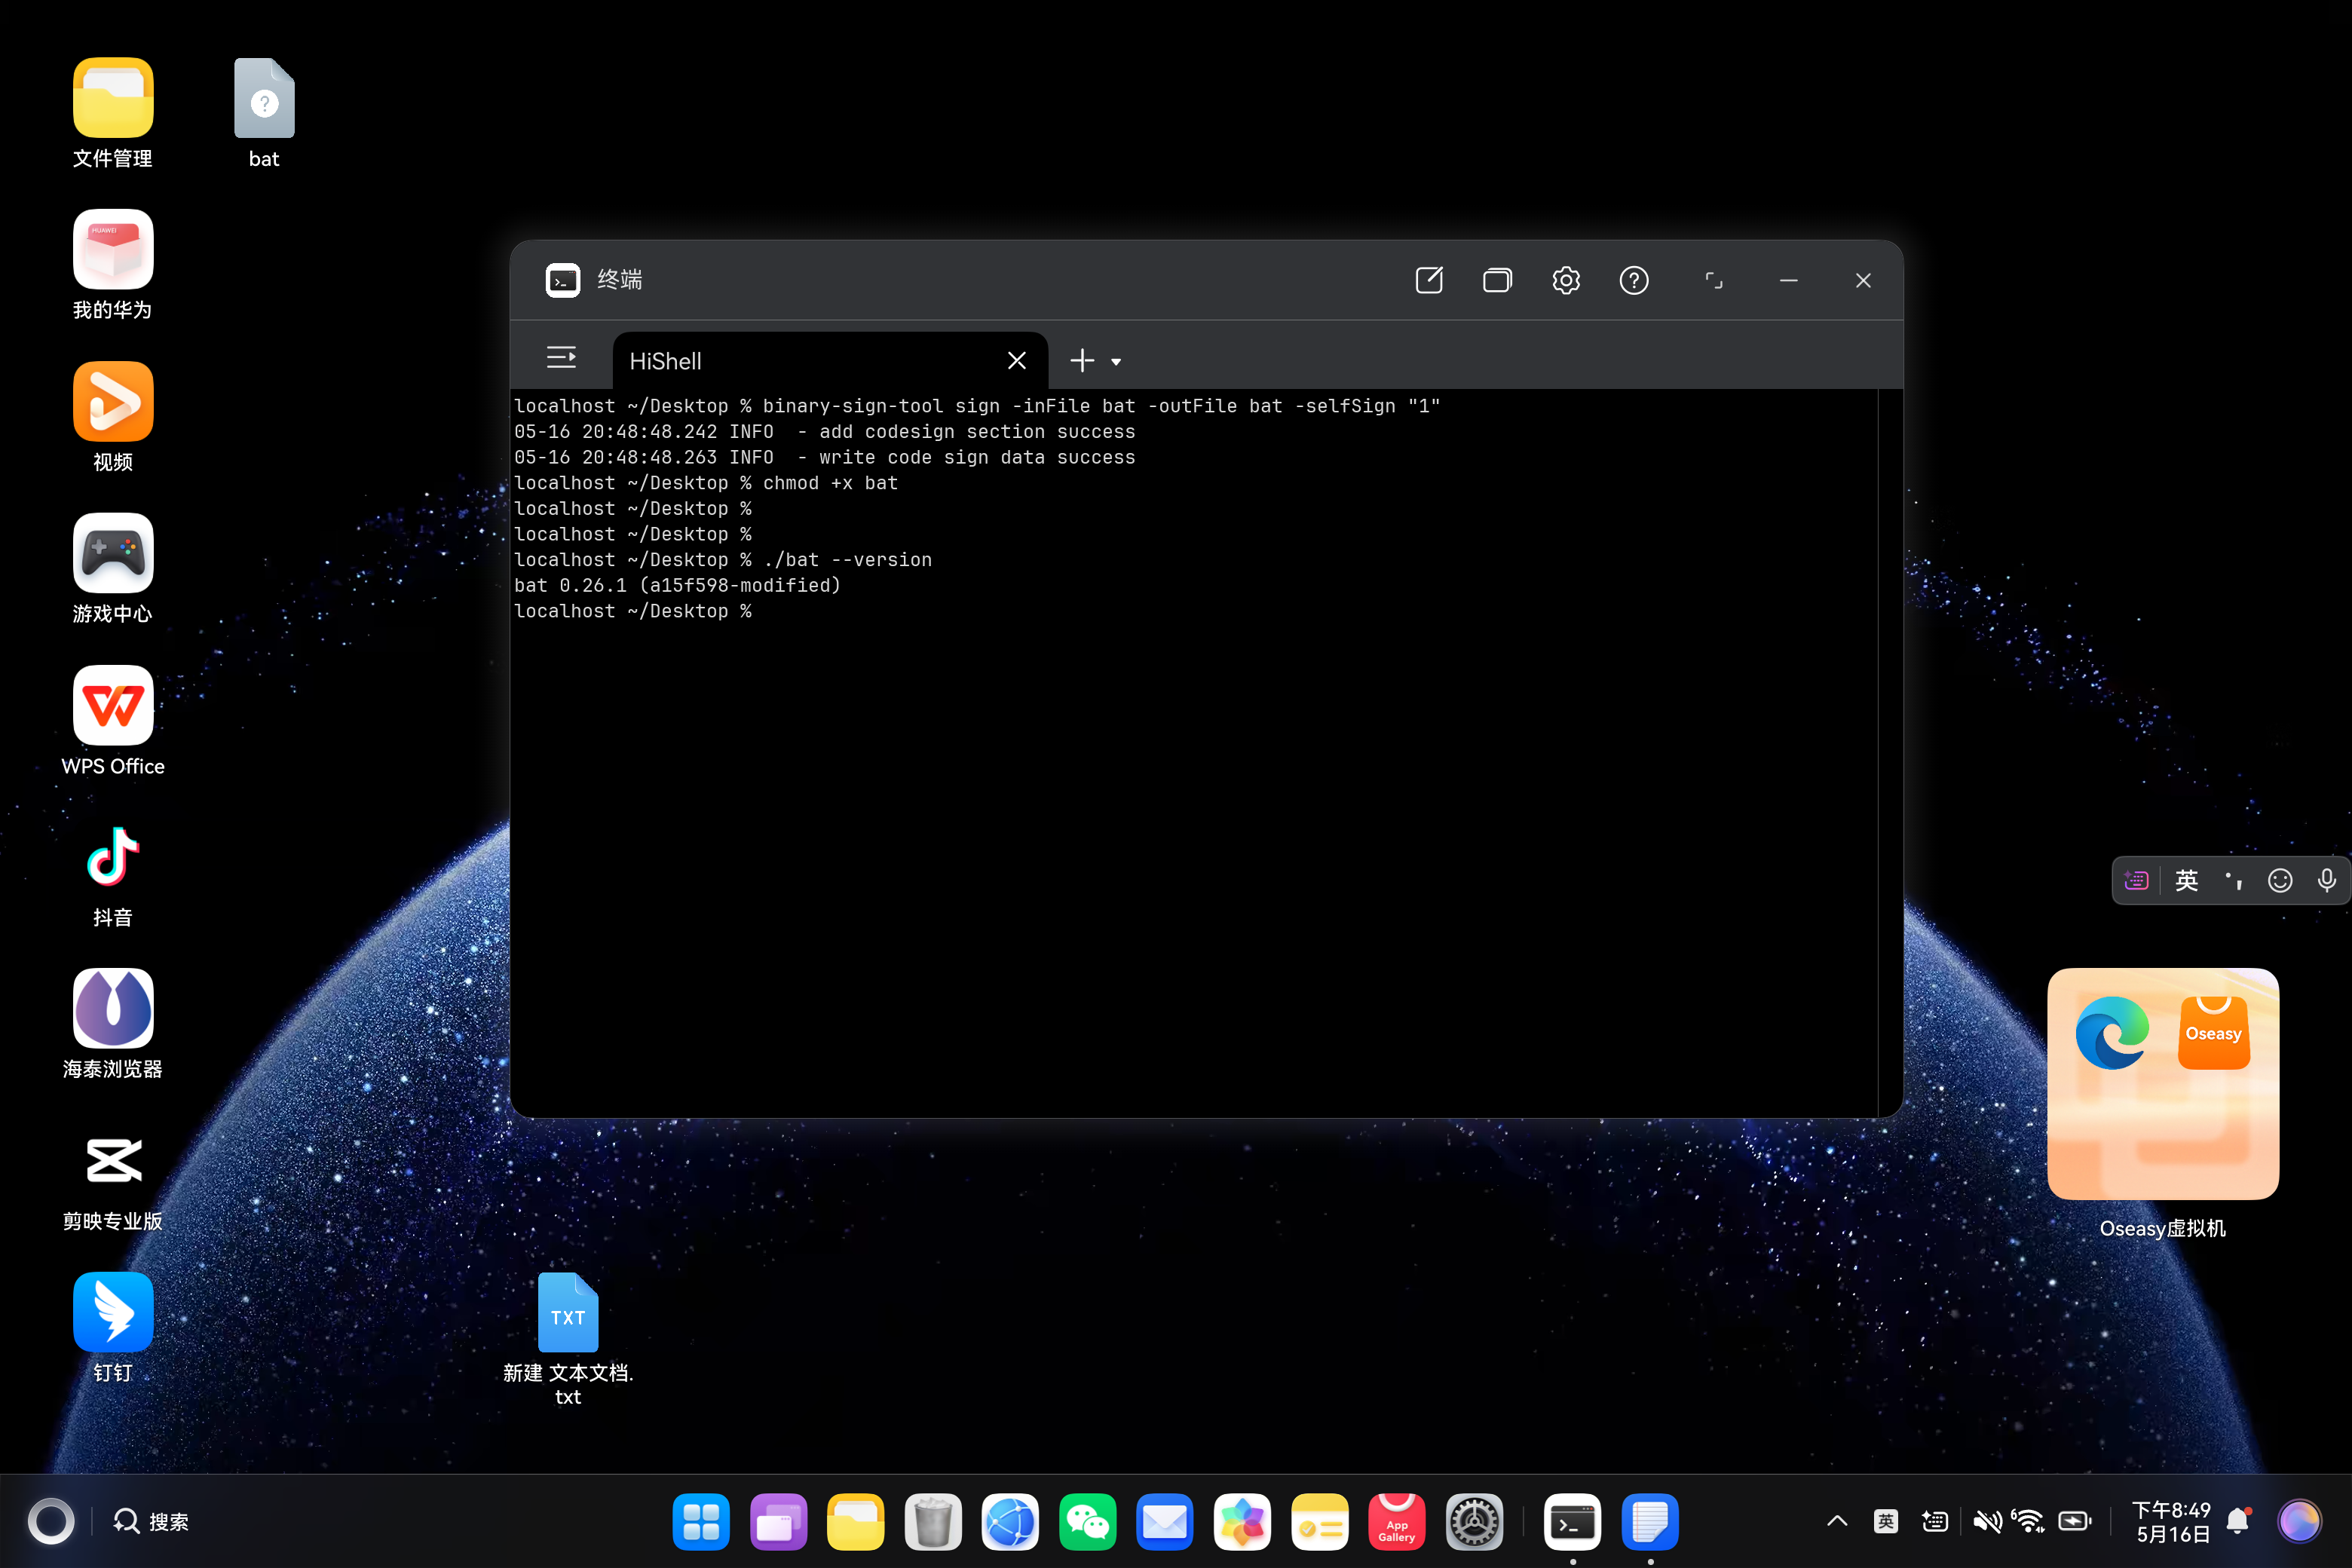This screenshot has height=1568, width=2352.
Task: Open WeChat from the dock
Action: (x=1088, y=1522)
